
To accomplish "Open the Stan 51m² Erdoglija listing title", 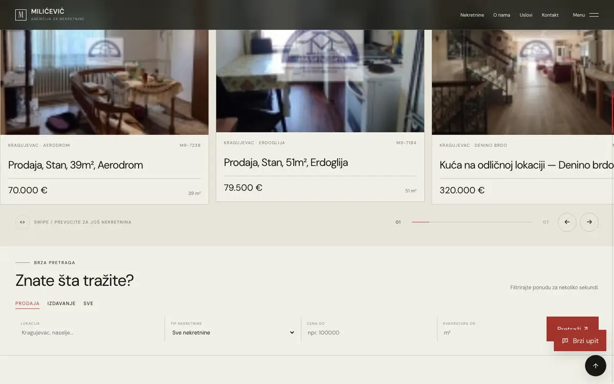I will (286, 162).
